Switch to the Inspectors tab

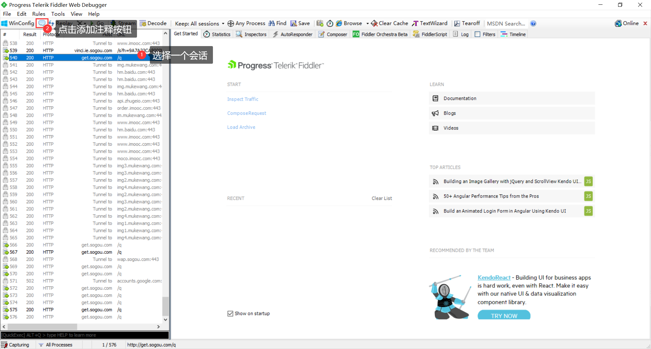[251, 34]
